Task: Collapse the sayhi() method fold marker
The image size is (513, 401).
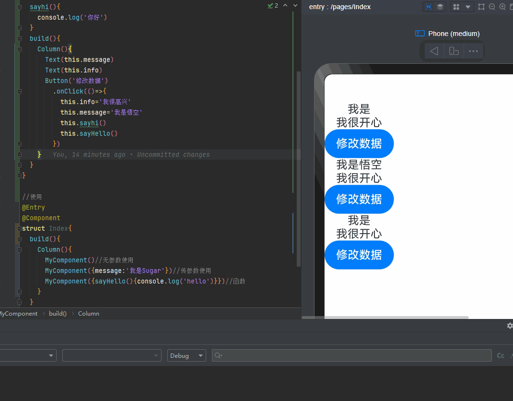Action: (19, 7)
